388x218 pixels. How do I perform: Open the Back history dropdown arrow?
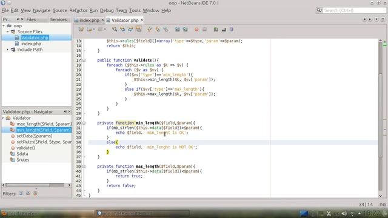(x=94, y=30)
